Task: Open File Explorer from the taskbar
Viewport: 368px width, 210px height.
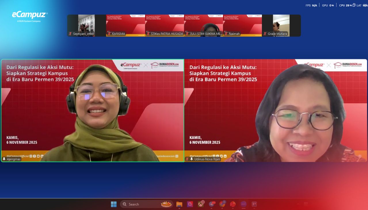Action: (x=179, y=204)
